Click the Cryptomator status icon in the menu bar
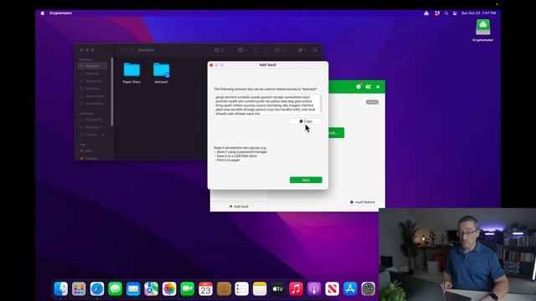Image resolution: width=536 pixels, height=301 pixels. coord(426,13)
